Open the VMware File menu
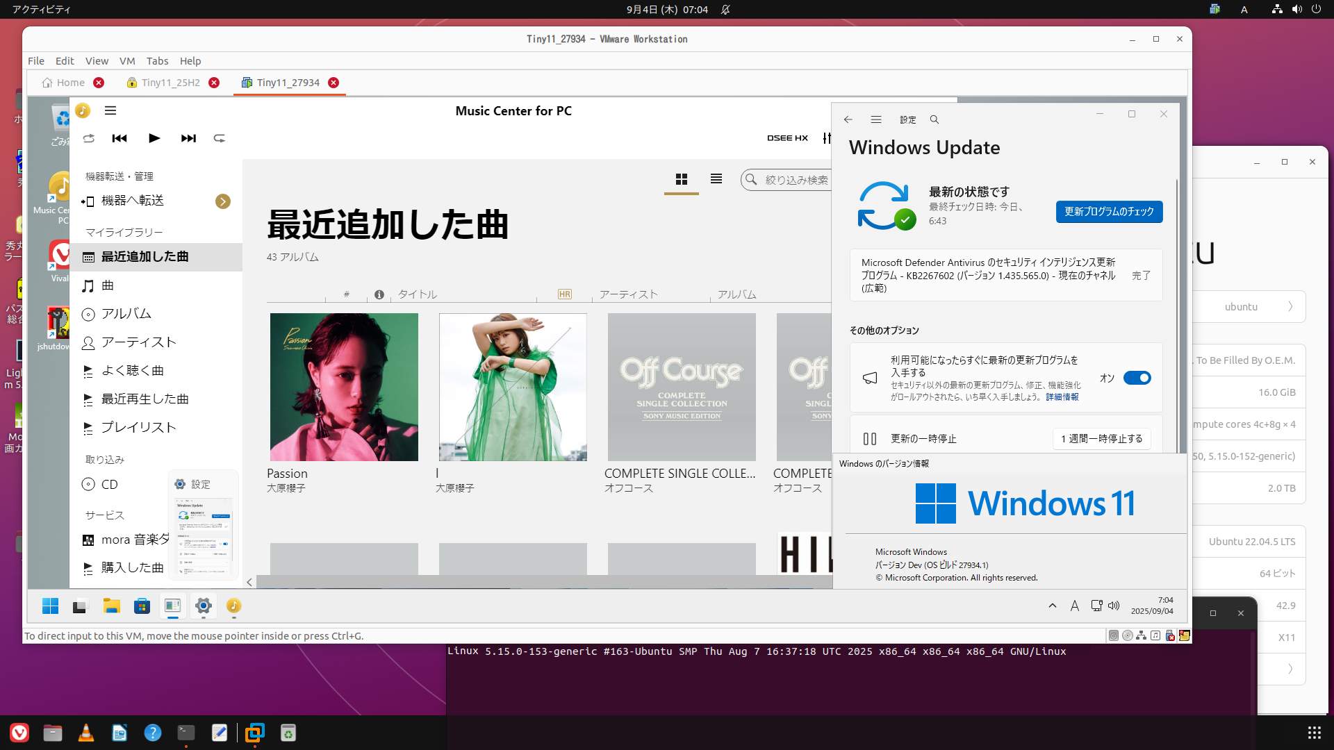The height and width of the screenshot is (750, 1334). [x=36, y=61]
